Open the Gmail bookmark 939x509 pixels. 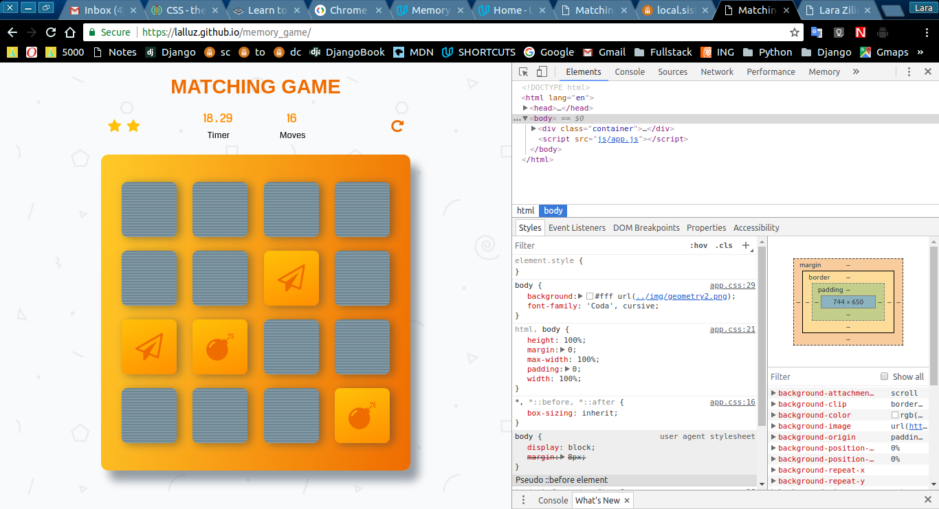coord(604,52)
